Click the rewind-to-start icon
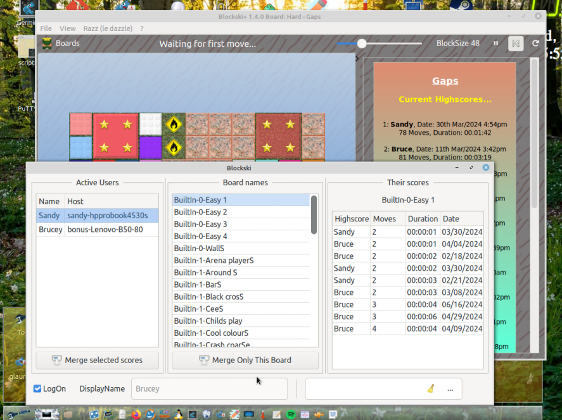This screenshot has width=562, height=420. (516, 44)
